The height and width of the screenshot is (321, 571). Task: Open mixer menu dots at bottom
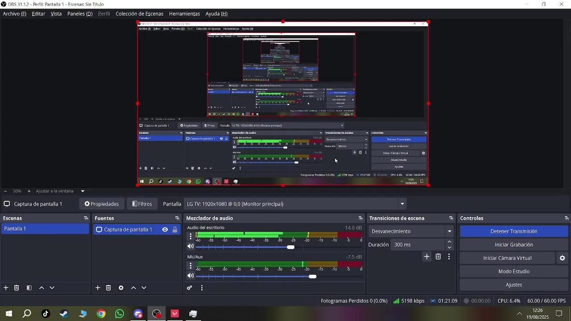coord(202,288)
